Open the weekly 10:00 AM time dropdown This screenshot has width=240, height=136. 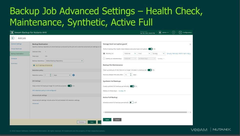coord(130,58)
